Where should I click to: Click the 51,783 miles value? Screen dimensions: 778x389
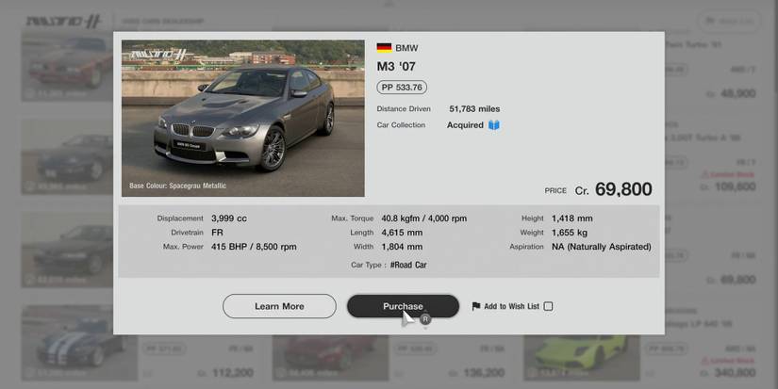click(475, 109)
